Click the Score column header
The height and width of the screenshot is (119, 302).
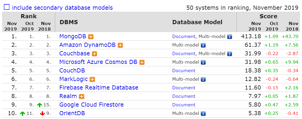click(268, 16)
